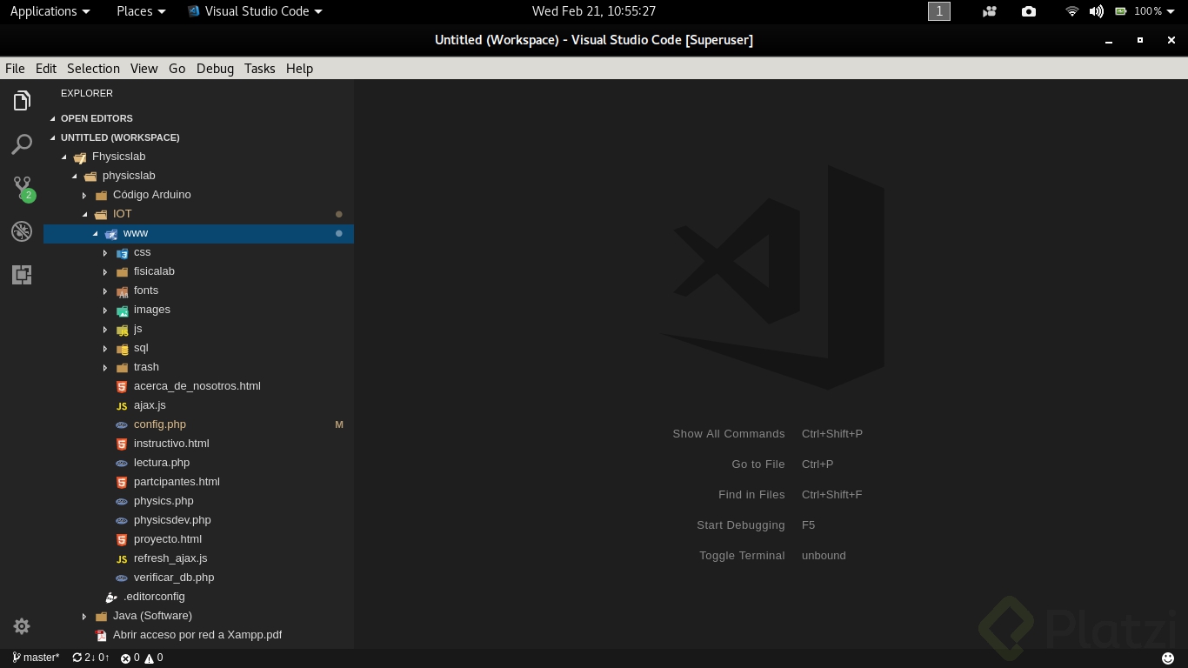
Task: Open Abrir acceso por red a Xampp.pdf
Action: coord(198,635)
